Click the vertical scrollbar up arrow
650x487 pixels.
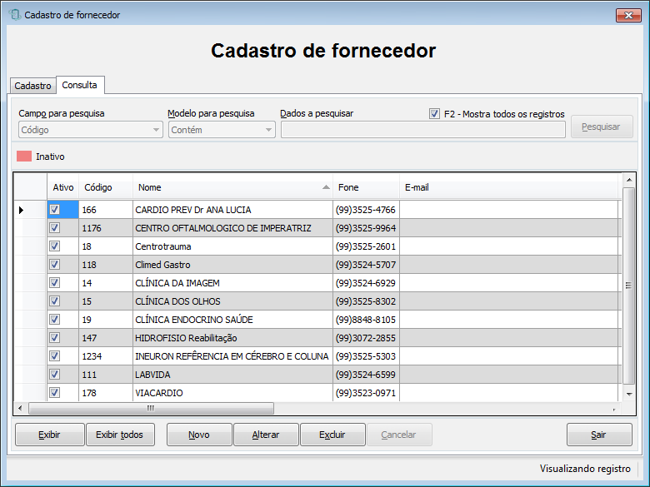click(x=629, y=180)
